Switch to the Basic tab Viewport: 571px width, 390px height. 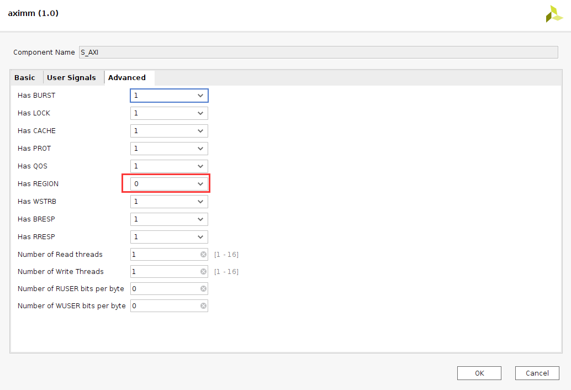tap(25, 77)
